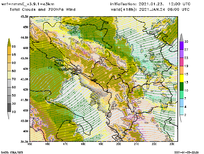Select the '42.5N' latitude label
Image resolution: width=204 pixels, height=154 pixels.
coord(24,79)
